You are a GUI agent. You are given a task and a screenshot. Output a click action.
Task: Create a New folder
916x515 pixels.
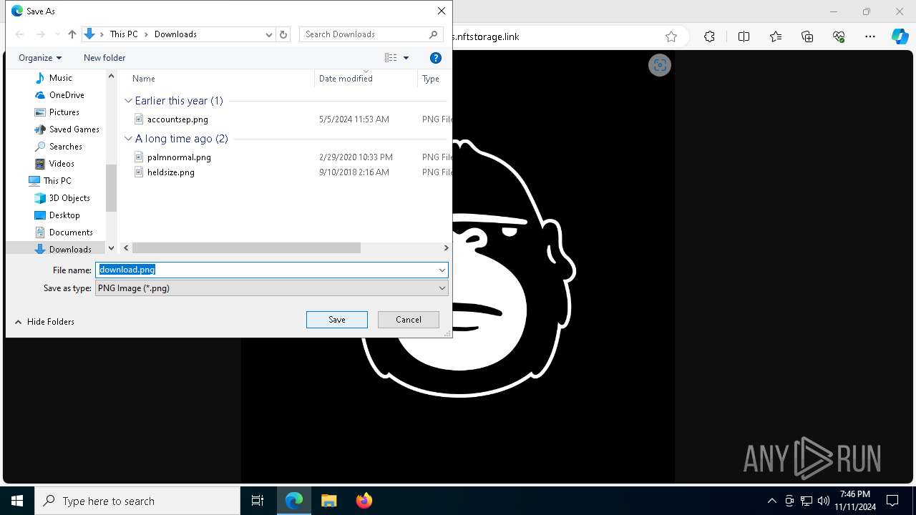click(104, 58)
